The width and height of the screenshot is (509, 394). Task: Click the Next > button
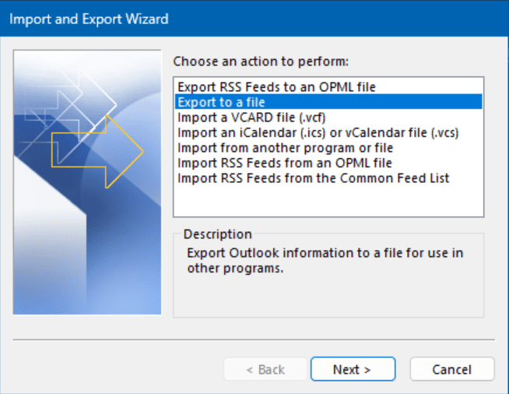pos(353,369)
